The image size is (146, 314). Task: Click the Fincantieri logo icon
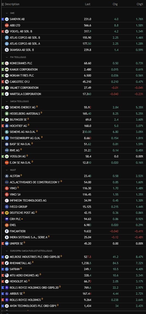tap(7, 231)
